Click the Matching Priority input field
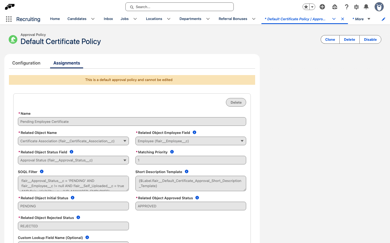This screenshot has height=243, width=390. 191,160
